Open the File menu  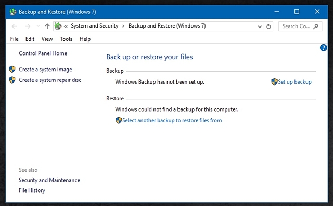pos(14,39)
